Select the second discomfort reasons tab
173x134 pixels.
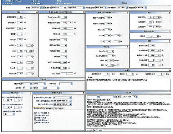click(49, 109)
